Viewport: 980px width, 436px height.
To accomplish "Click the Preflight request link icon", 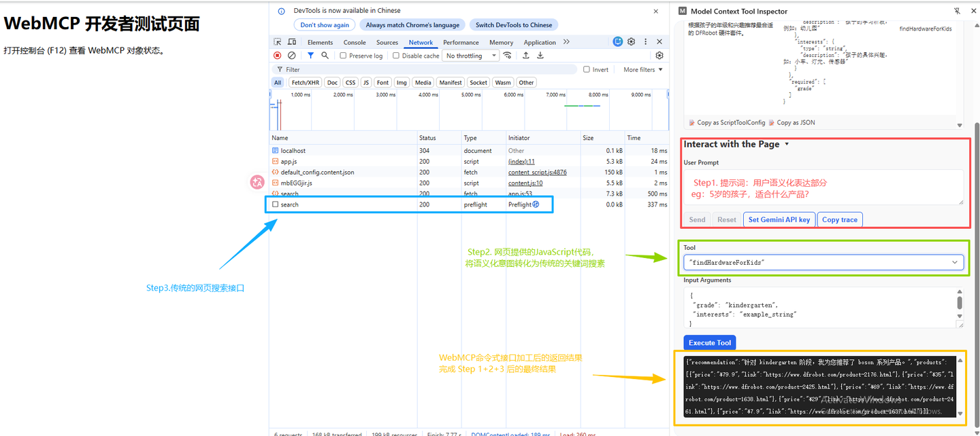I will [x=536, y=204].
